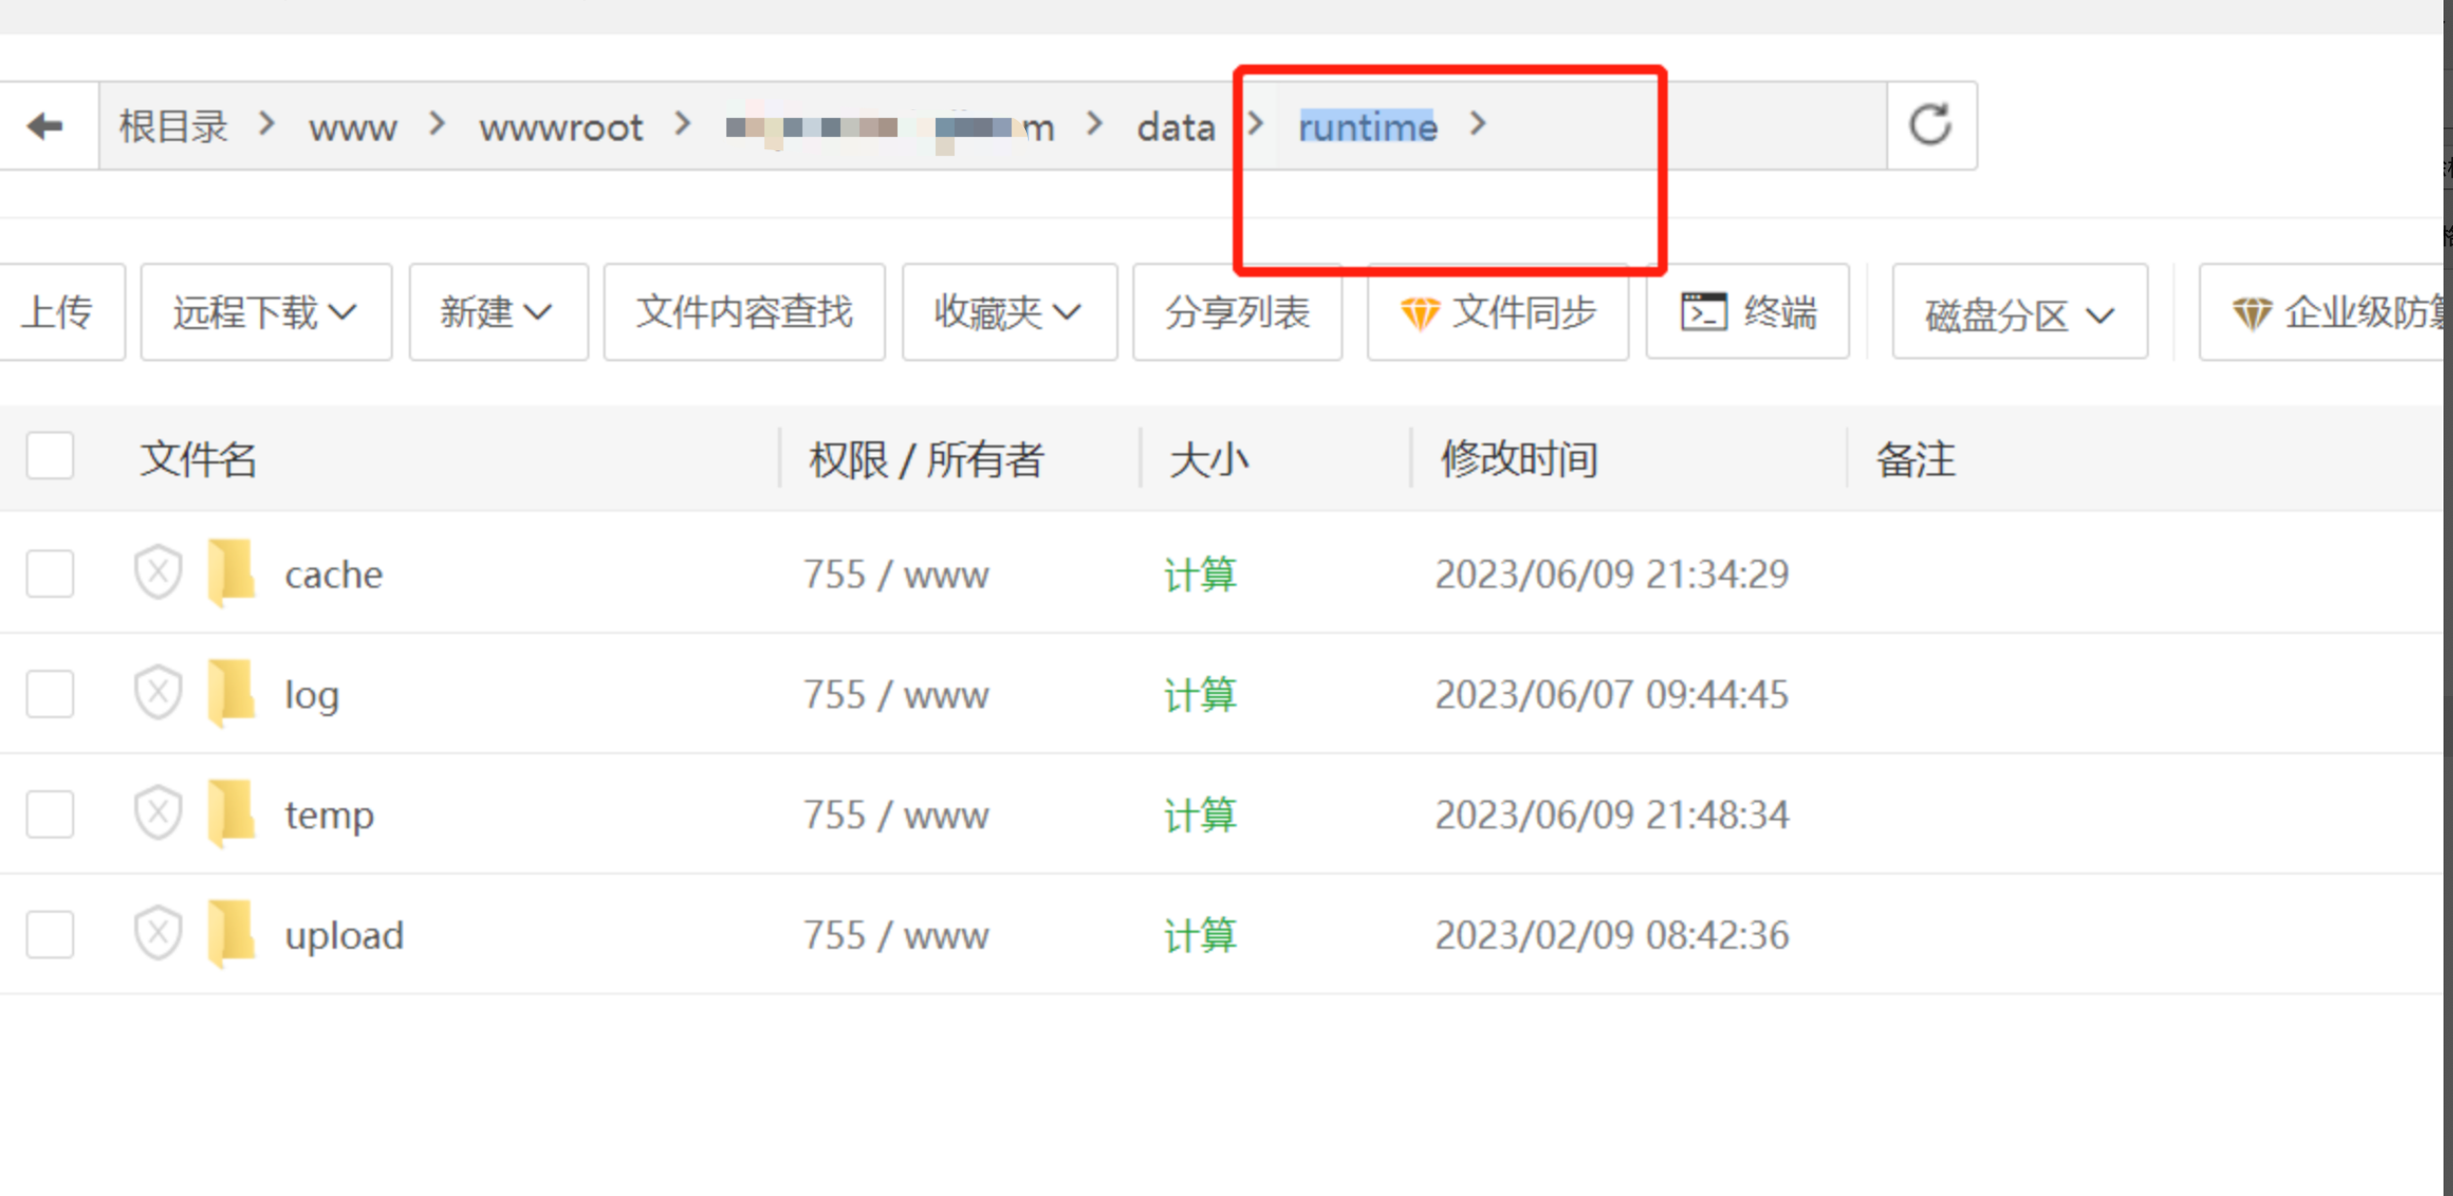The image size is (2453, 1196).
Task: Open the upload folder name
Action: coord(344,936)
